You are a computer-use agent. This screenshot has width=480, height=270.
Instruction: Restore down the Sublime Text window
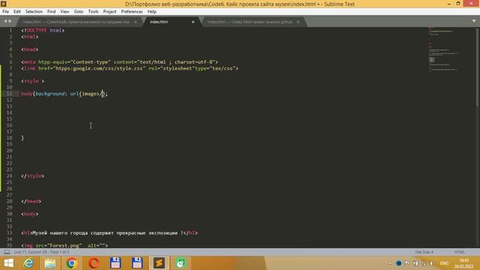coord(458,4)
